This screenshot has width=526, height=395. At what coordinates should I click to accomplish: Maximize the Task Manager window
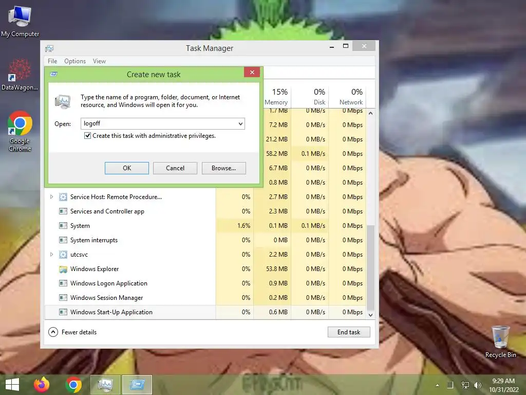(x=346, y=46)
